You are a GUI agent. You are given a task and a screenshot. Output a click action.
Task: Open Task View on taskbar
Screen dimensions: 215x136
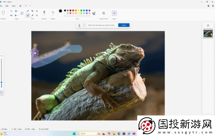coord(104,134)
